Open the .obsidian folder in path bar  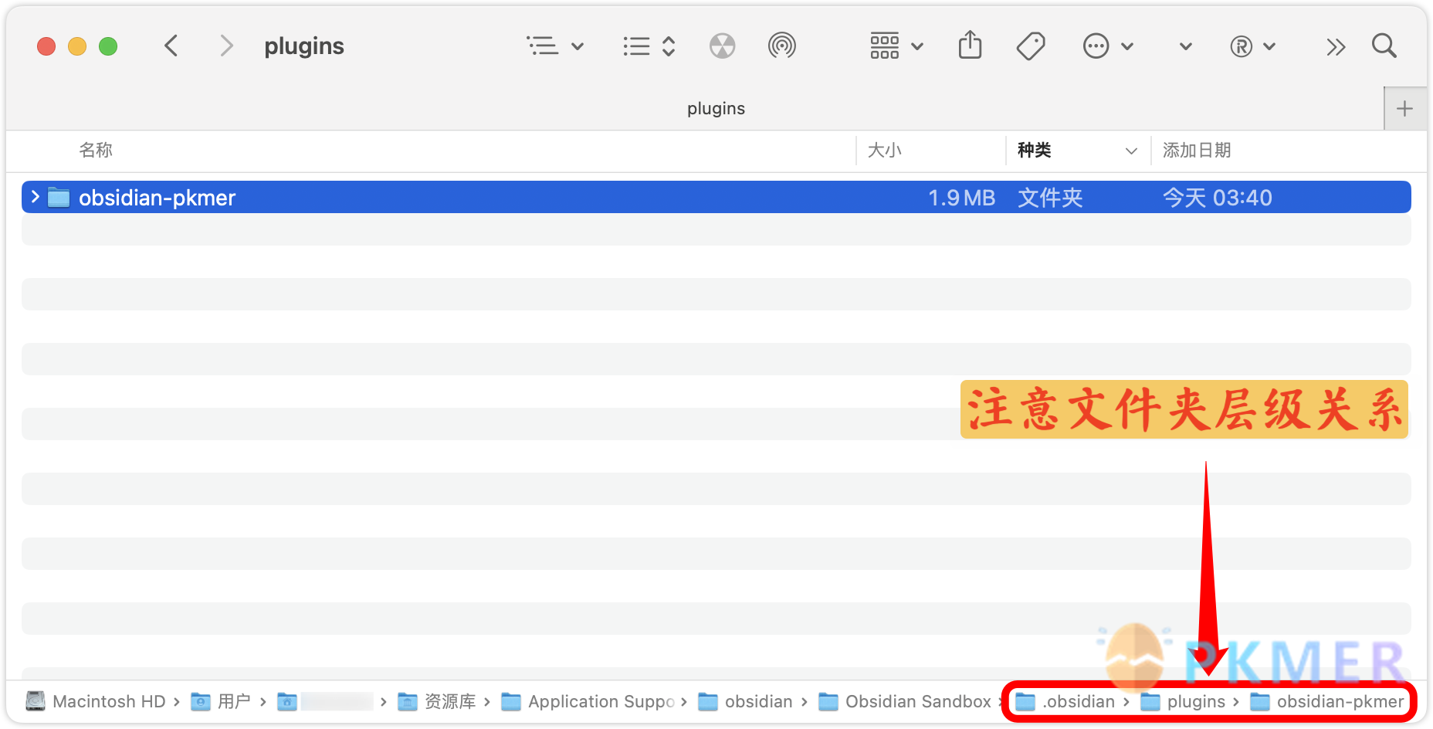[1065, 701]
